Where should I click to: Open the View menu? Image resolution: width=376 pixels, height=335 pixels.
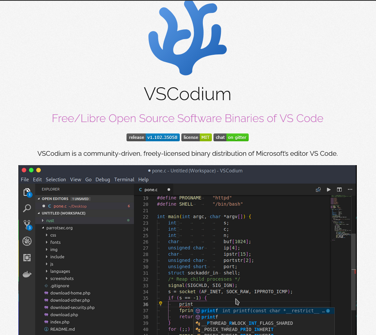pyautogui.click(x=76, y=180)
